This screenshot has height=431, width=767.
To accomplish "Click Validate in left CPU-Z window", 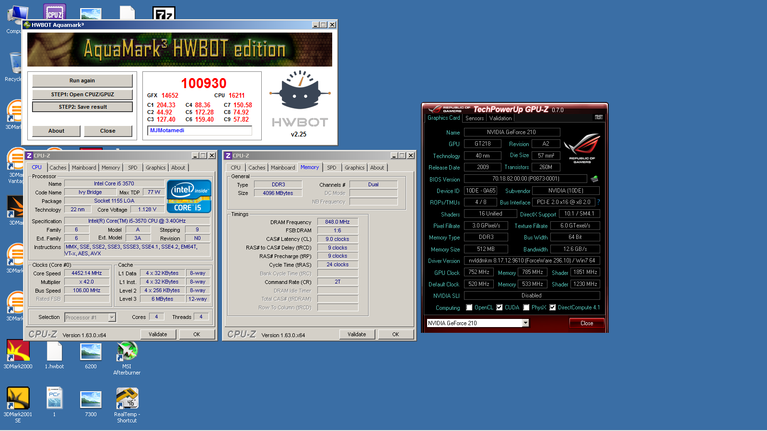I will pos(158,334).
